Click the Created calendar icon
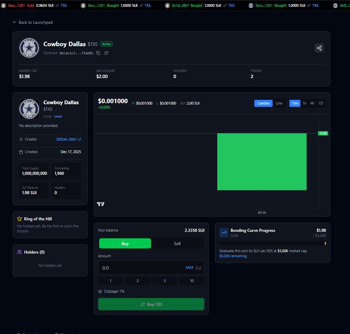Screen dimensions: 350x334 tap(21, 152)
